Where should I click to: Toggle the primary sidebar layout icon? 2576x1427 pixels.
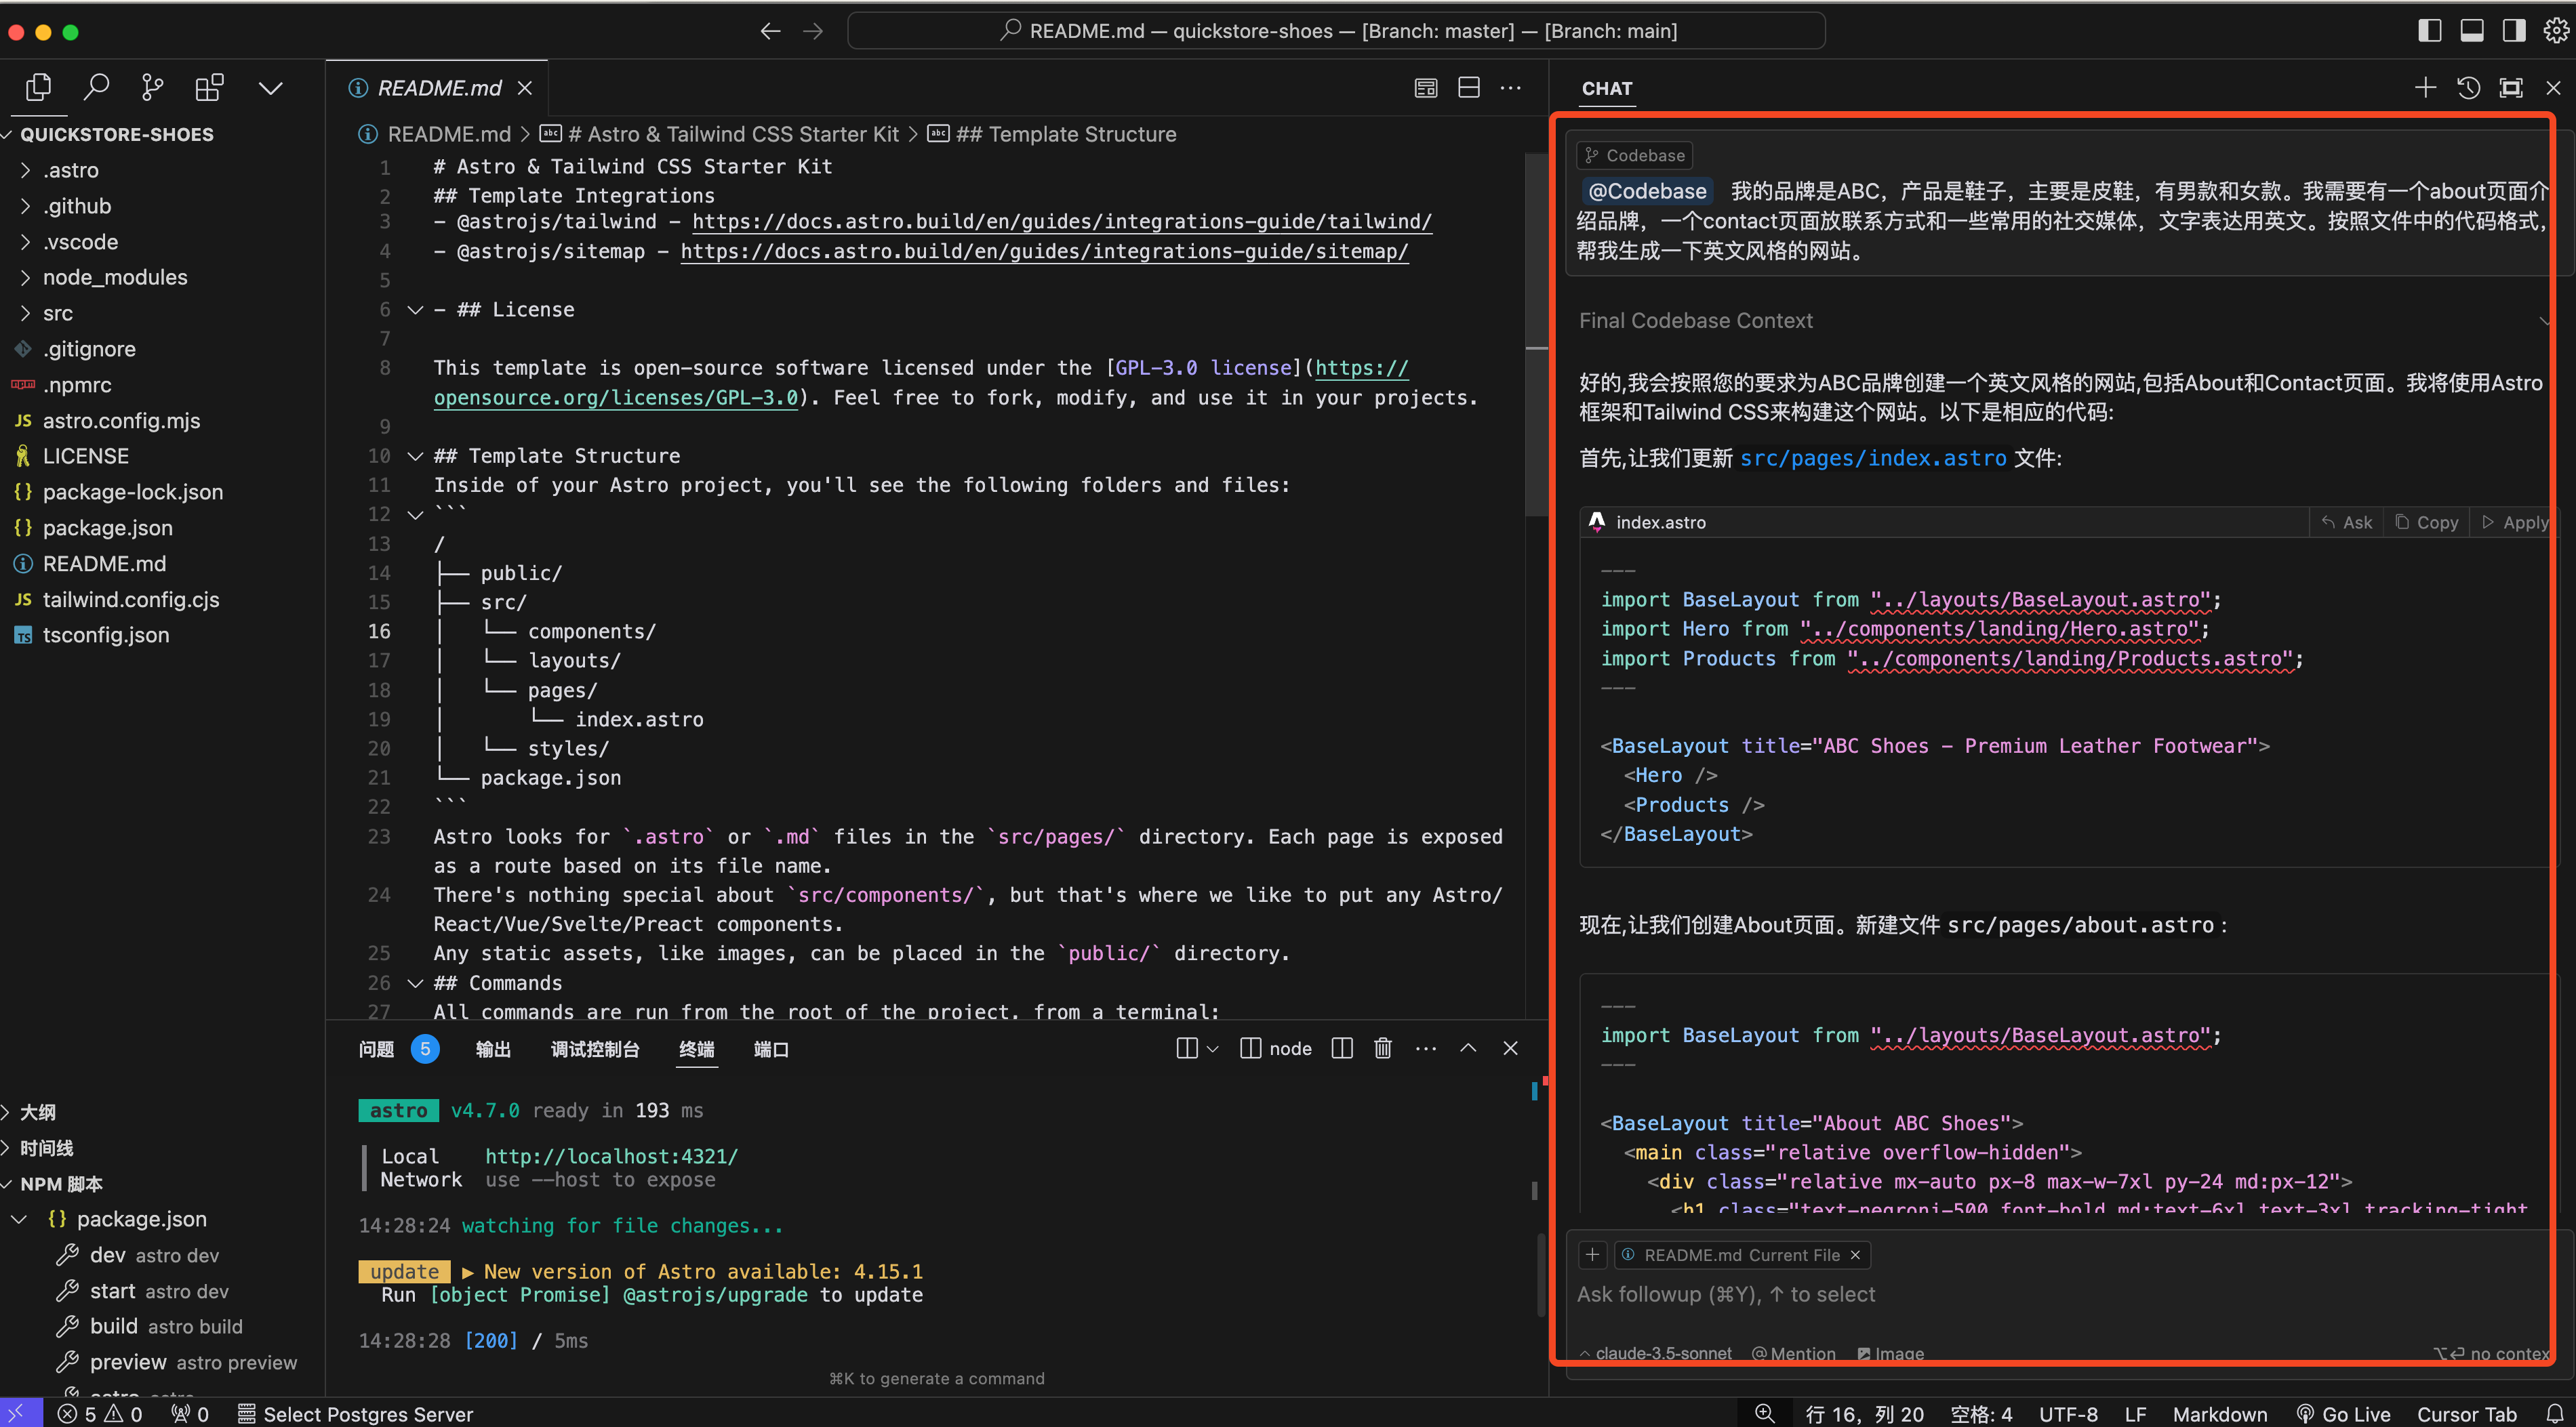pyautogui.click(x=2429, y=31)
